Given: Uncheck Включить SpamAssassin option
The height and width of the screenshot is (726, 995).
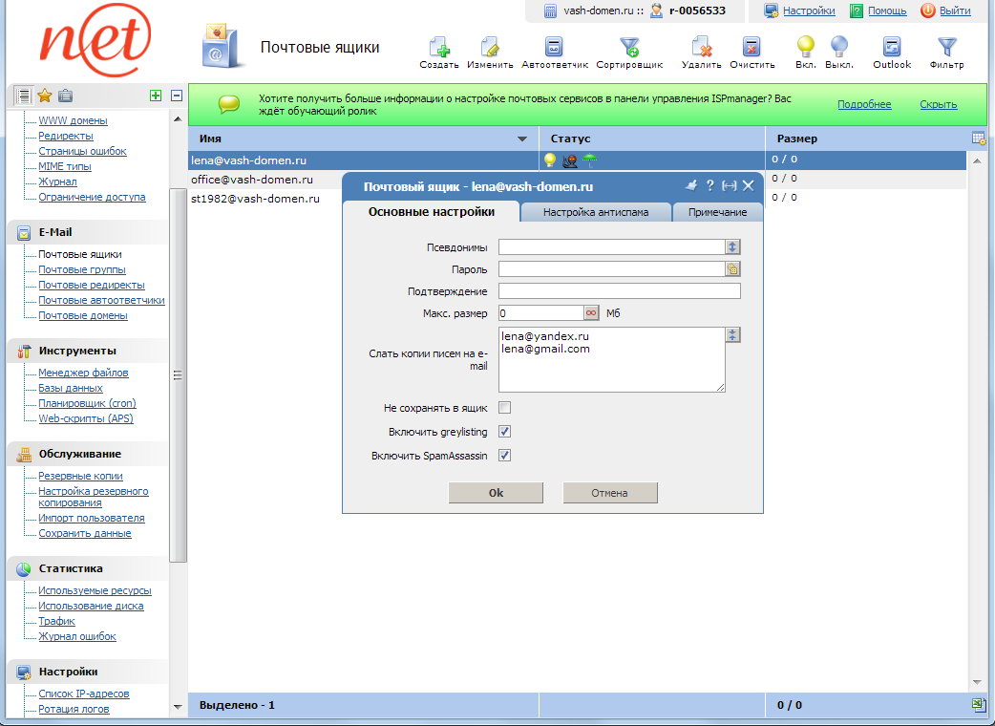Looking at the screenshot, I should click(x=505, y=456).
